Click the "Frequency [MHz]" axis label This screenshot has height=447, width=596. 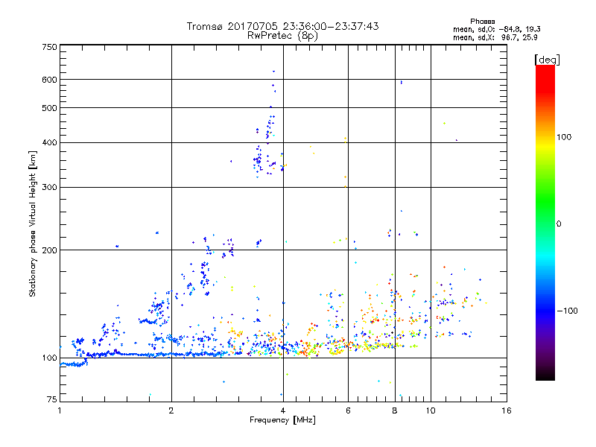tap(282, 419)
